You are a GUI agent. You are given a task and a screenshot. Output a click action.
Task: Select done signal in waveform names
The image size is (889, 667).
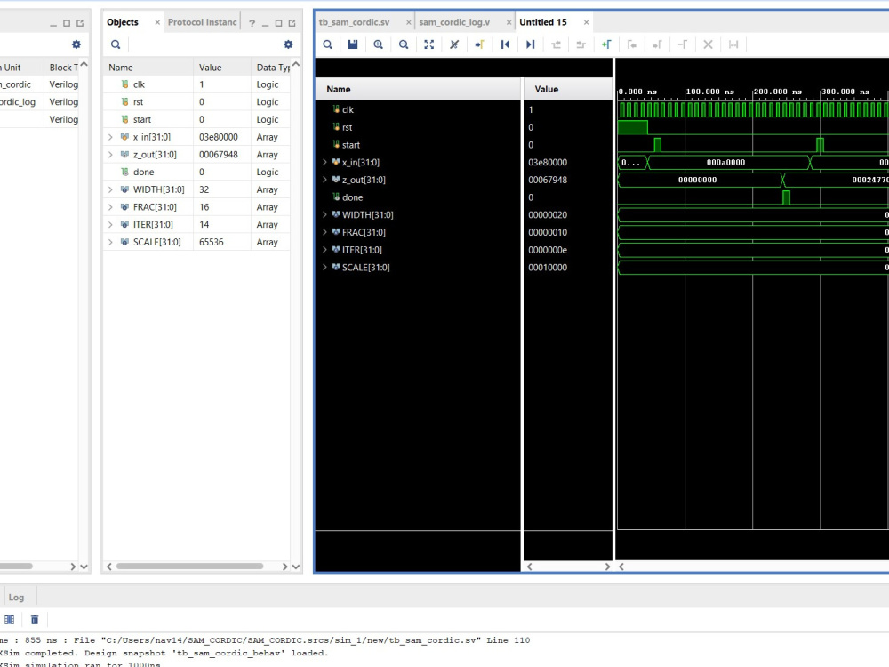coord(352,197)
